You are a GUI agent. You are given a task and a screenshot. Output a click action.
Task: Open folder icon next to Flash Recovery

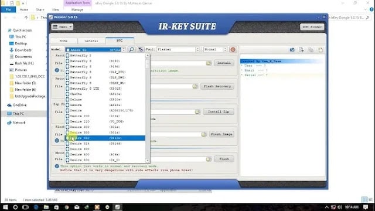click(x=195, y=86)
